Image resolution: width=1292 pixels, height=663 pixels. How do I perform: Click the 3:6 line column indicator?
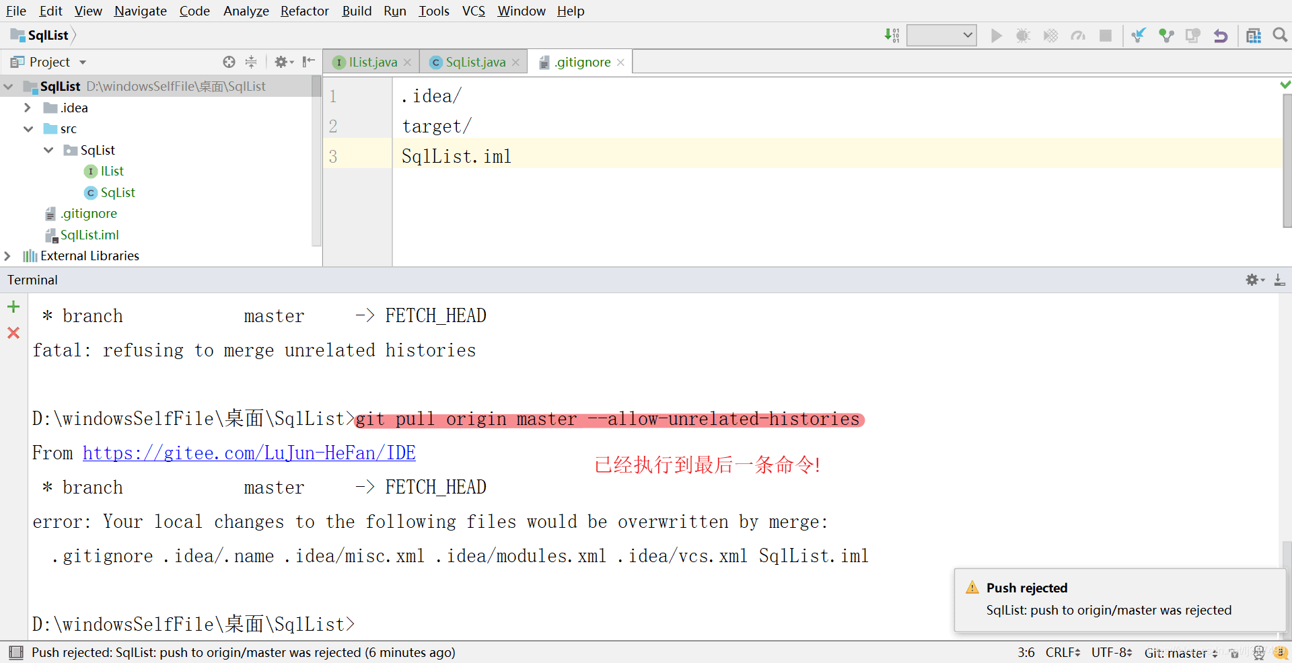coord(1026,652)
